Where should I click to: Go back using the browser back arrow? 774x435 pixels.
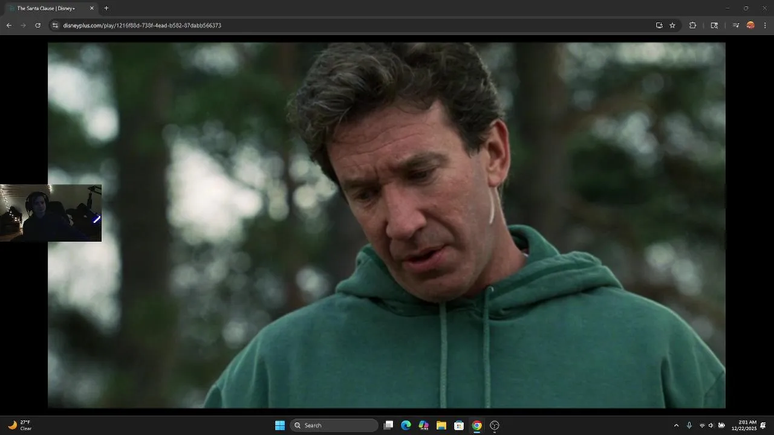8,25
